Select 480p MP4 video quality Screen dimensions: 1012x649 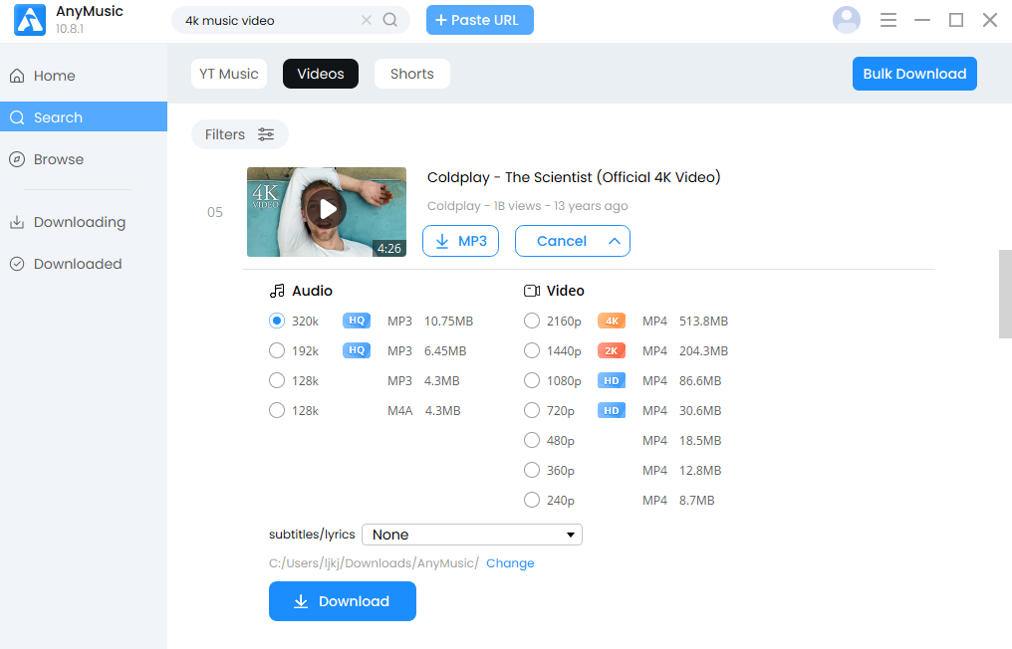[x=532, y=440]
